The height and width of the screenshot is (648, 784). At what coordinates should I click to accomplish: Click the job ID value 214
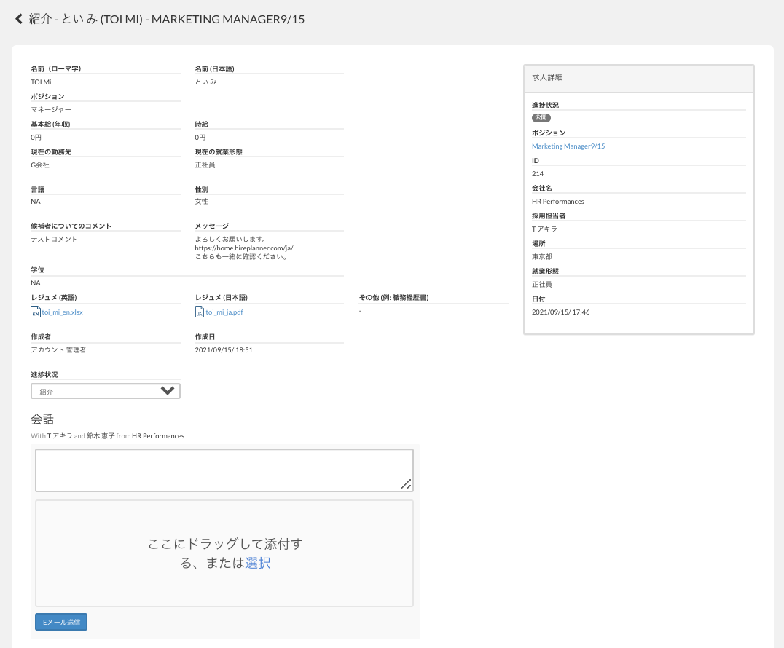click(537, 174)
